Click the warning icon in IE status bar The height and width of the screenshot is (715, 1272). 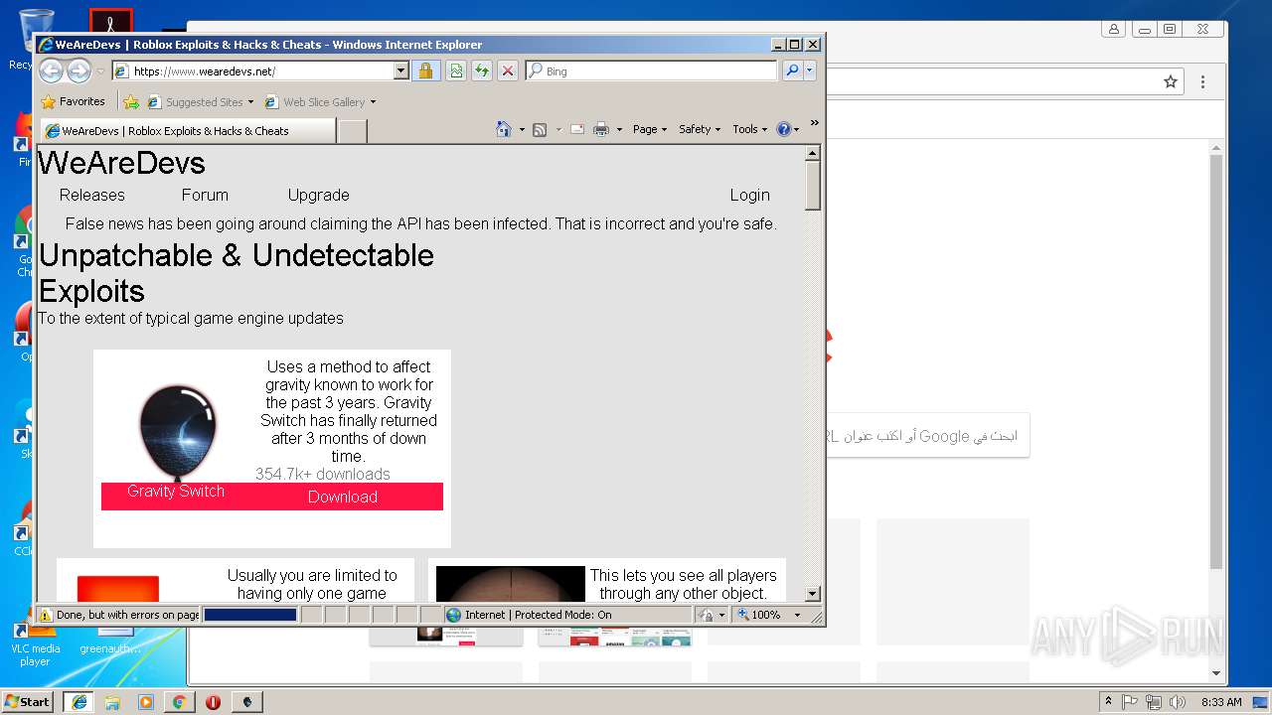(45, 615)
